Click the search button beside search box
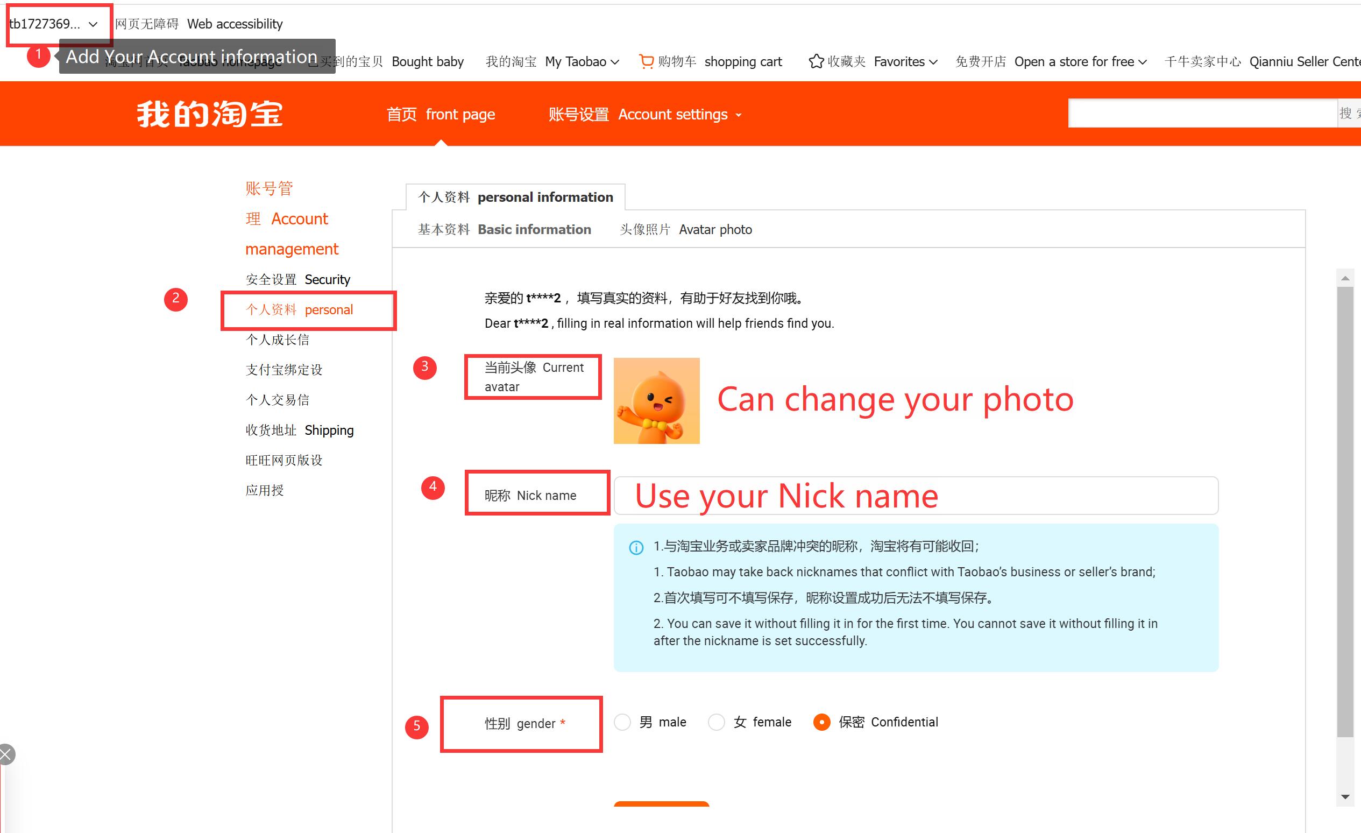The image size is (1361, 833). click(x=1349, y=113)
